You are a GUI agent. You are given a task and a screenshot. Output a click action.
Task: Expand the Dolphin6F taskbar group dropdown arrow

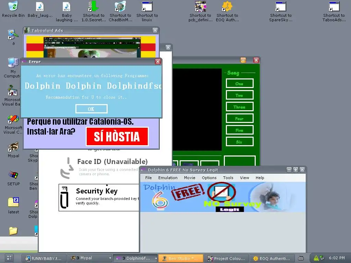(156, 258)
